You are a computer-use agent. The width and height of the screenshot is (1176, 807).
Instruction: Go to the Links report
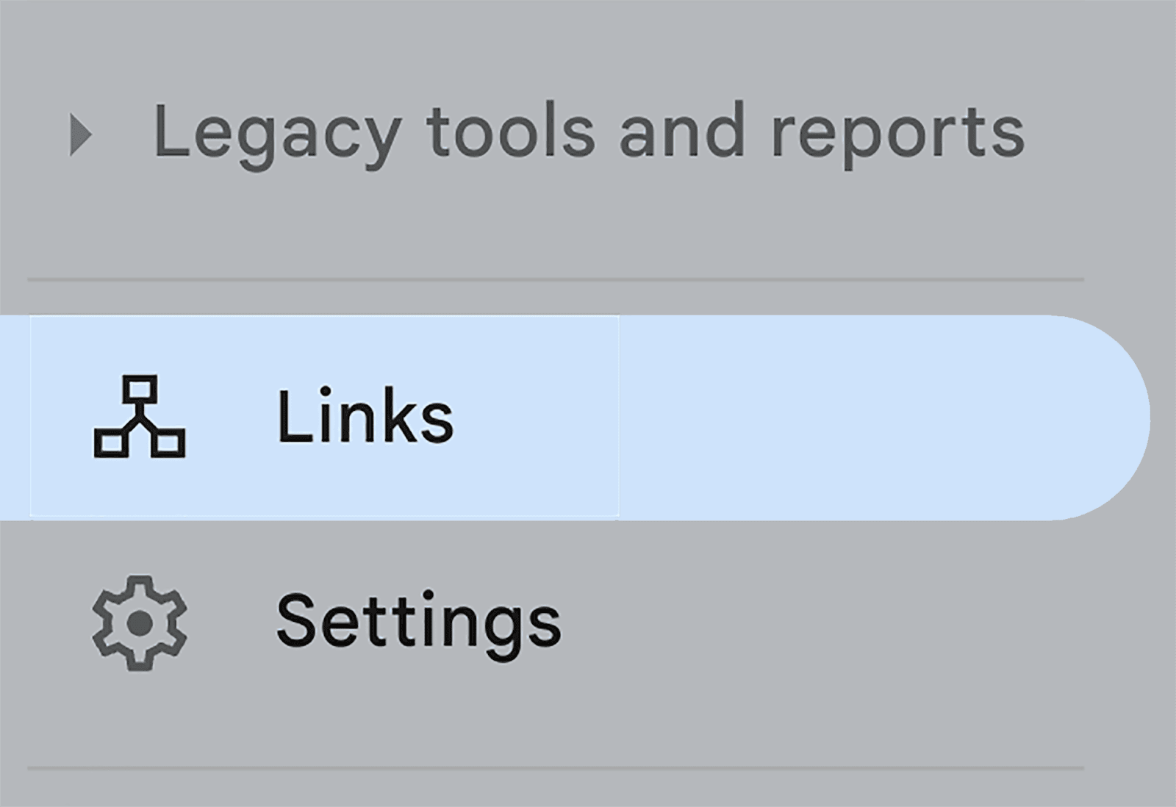point(365,417)
